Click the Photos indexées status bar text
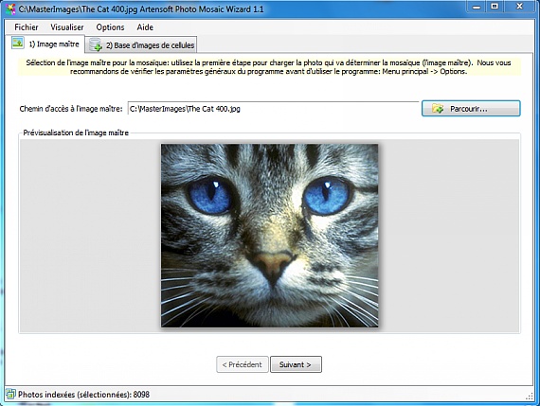The image size is (540, 406). pyautogui.click(x=83, y=395)
